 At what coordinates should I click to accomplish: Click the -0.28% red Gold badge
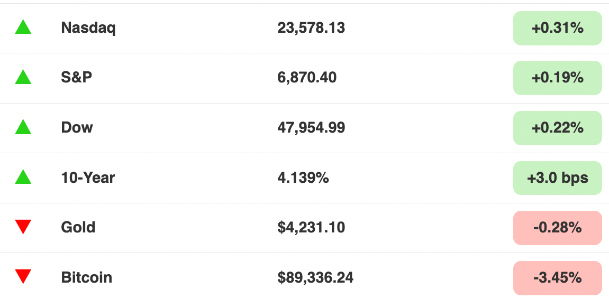557,228
